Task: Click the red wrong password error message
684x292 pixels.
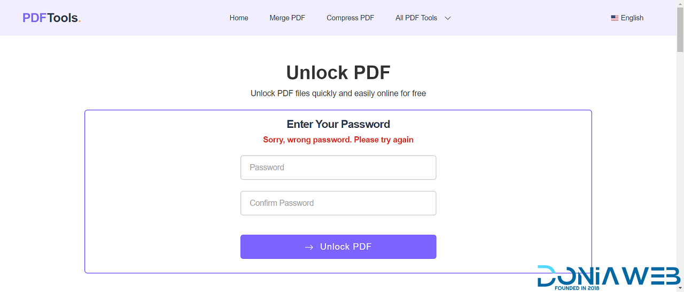Action: click(338, 140)
